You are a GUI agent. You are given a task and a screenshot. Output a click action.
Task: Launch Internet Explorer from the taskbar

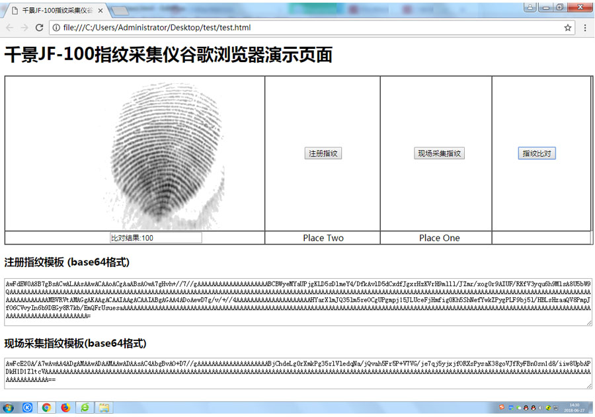[84, 407]
